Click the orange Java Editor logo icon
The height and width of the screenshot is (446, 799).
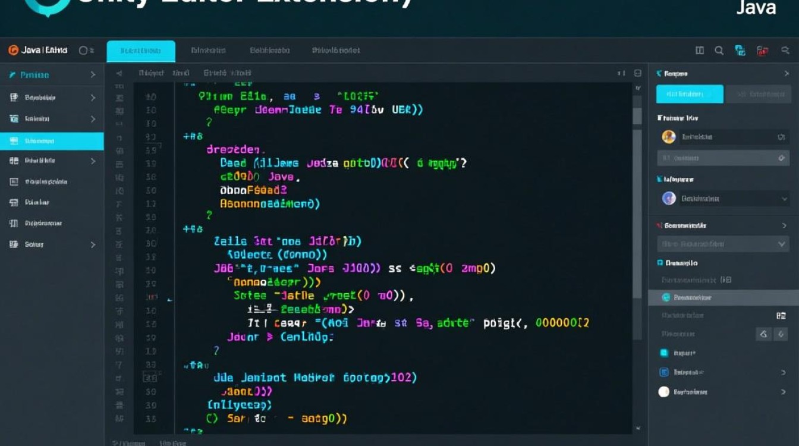click(13, 51)
